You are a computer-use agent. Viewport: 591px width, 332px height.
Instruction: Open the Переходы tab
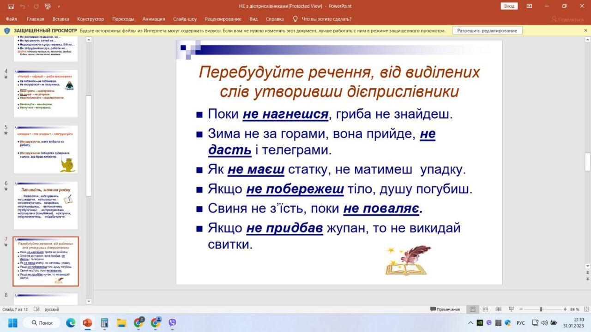click(123, 19)
